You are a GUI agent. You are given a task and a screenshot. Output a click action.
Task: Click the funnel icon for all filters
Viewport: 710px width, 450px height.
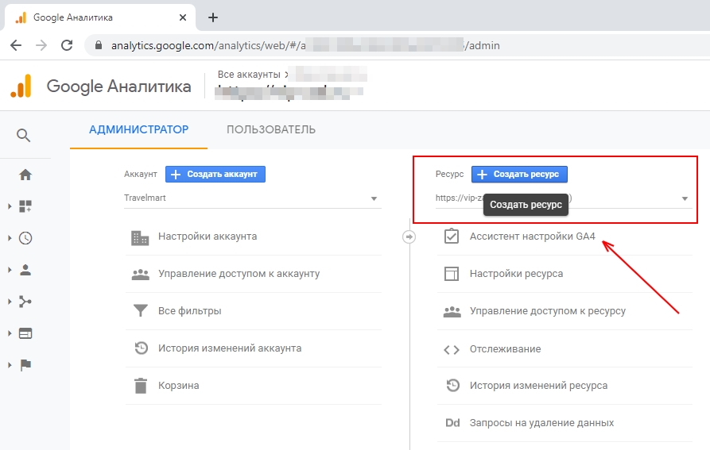coord(141,311)
